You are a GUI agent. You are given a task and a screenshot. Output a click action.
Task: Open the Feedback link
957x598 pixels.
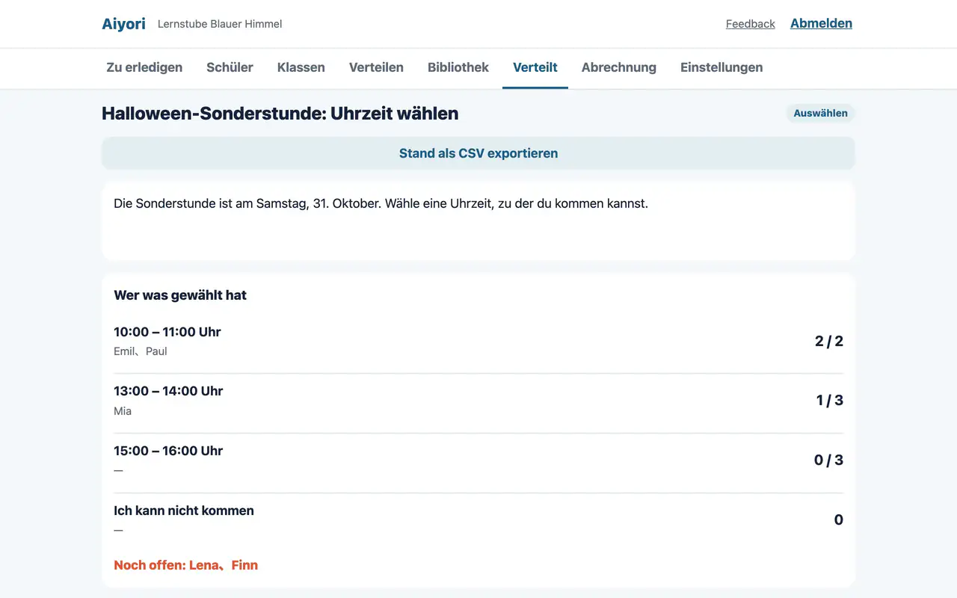pos(750,24)
